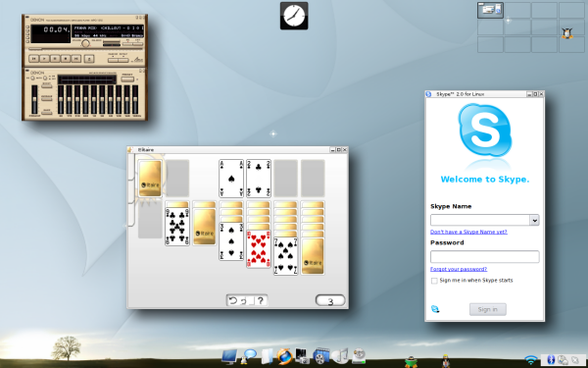Screen dimensions: 588x368
Task: Click the time display in the Denon player
Action: (x=51, y=33)
